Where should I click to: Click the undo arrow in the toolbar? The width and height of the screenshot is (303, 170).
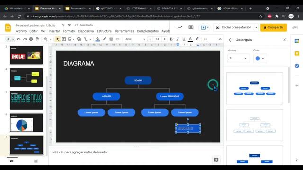(x=18, y=39)
